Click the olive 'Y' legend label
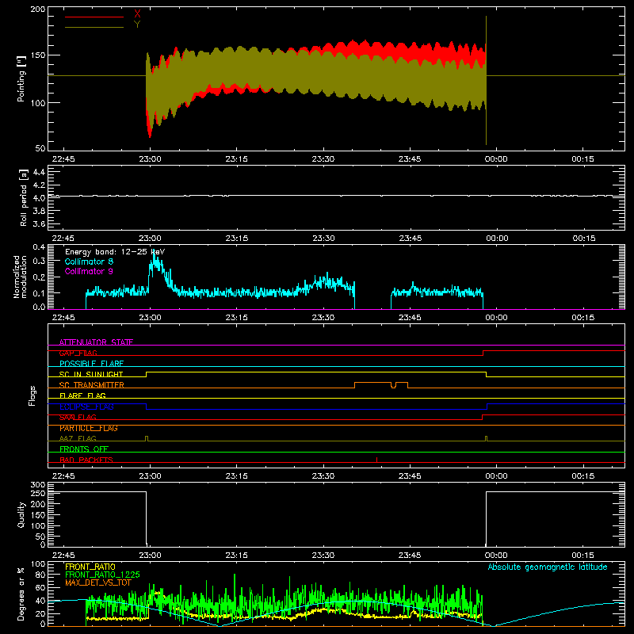The image size is (634, 634). [137, 25]
